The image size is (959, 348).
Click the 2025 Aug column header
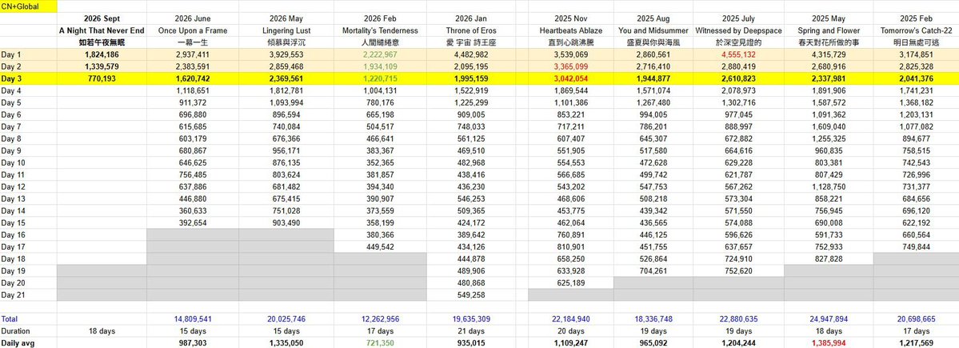(x=653, y=19)
